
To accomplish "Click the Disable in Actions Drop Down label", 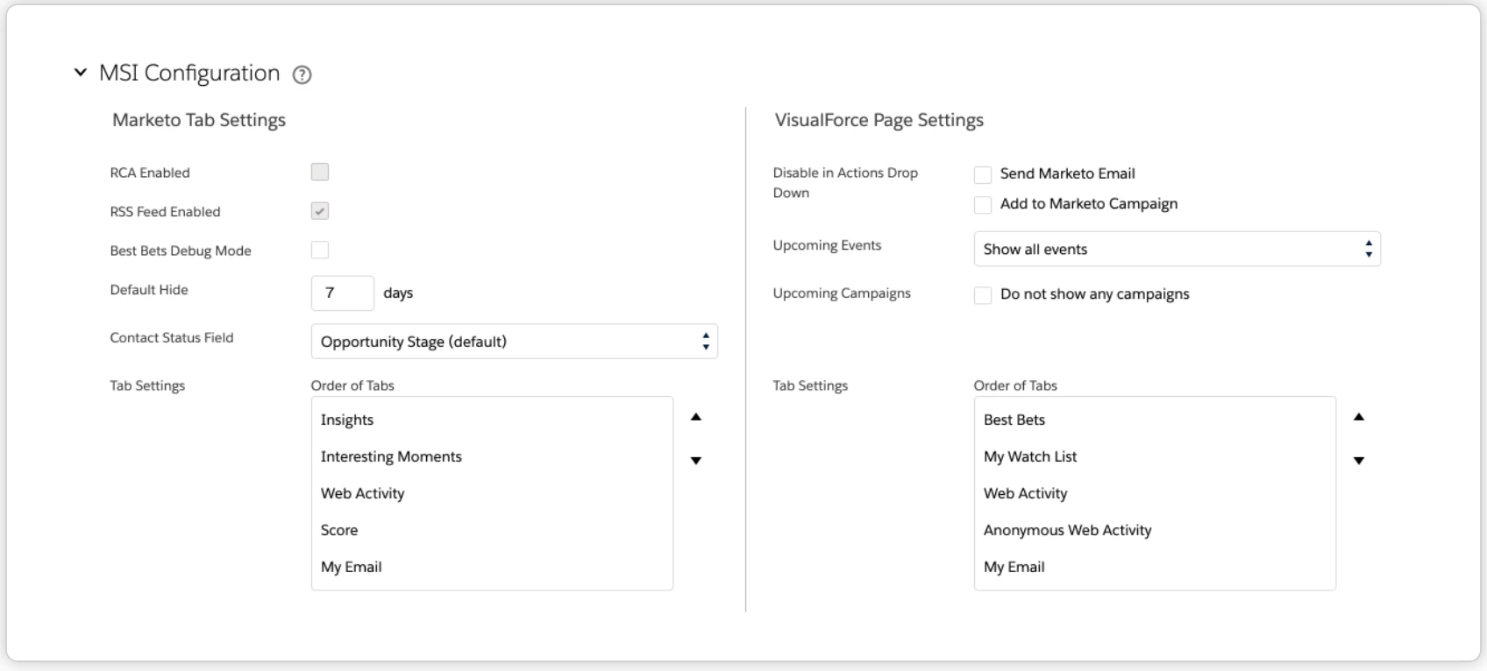I will pyautogui.click(x=845, y=182).
